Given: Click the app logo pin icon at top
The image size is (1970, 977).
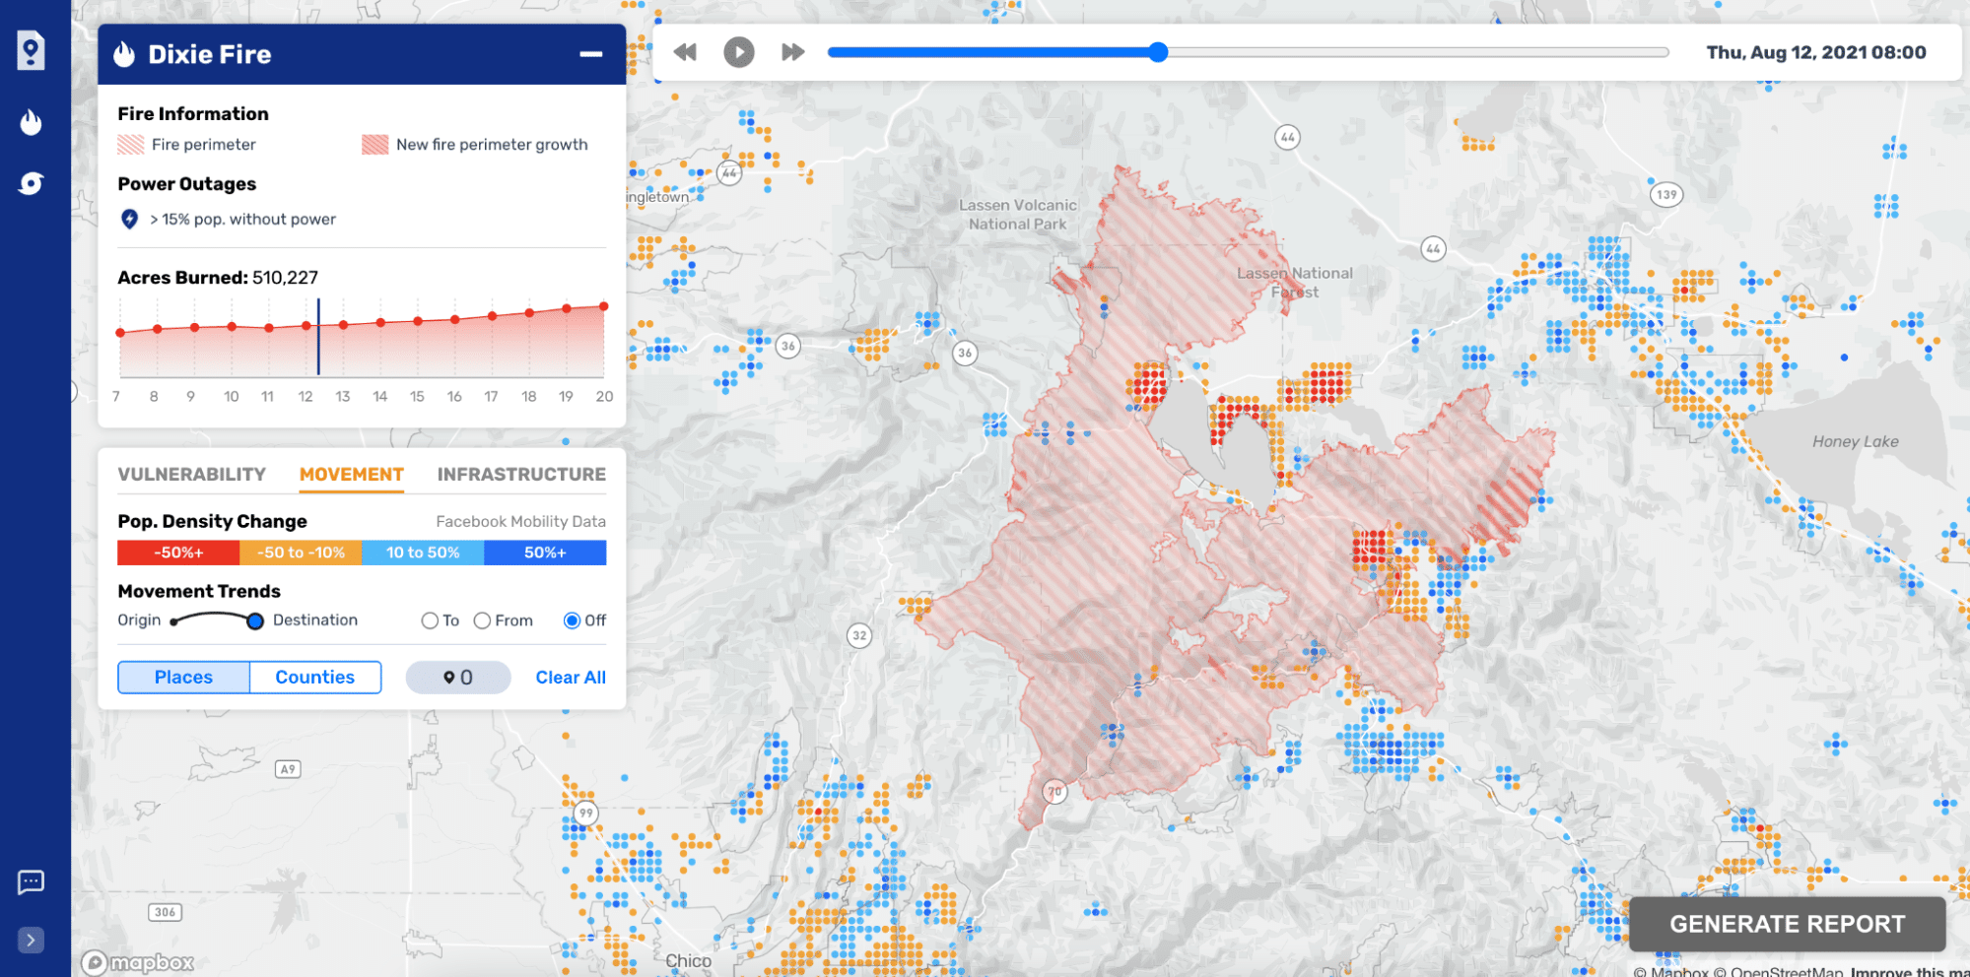Looking at the screenshot, I should (31, 49).
